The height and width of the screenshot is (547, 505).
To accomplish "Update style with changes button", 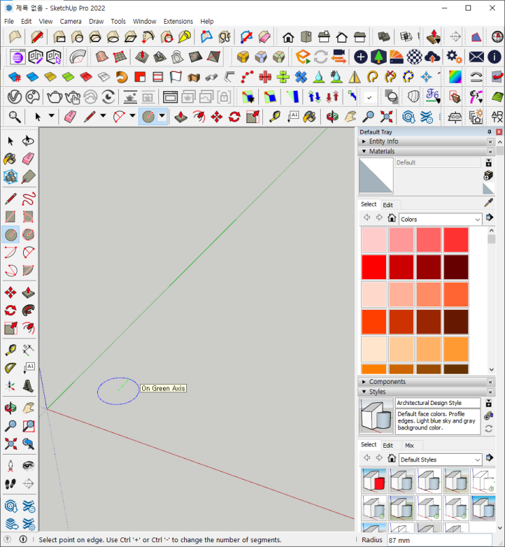I will pos(489,429).
